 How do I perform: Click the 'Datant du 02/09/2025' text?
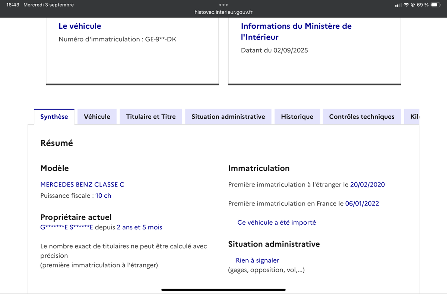point(275,50)
